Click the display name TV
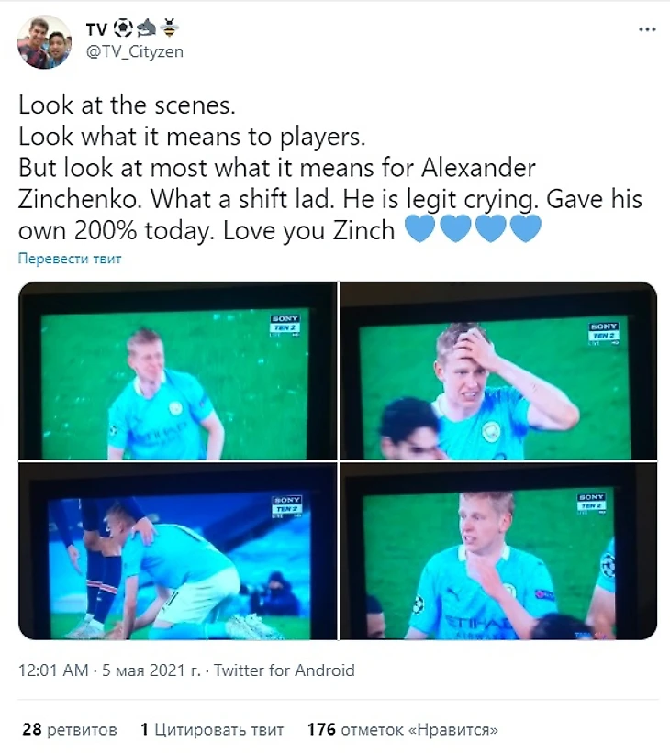 click(x=96, y=29)
